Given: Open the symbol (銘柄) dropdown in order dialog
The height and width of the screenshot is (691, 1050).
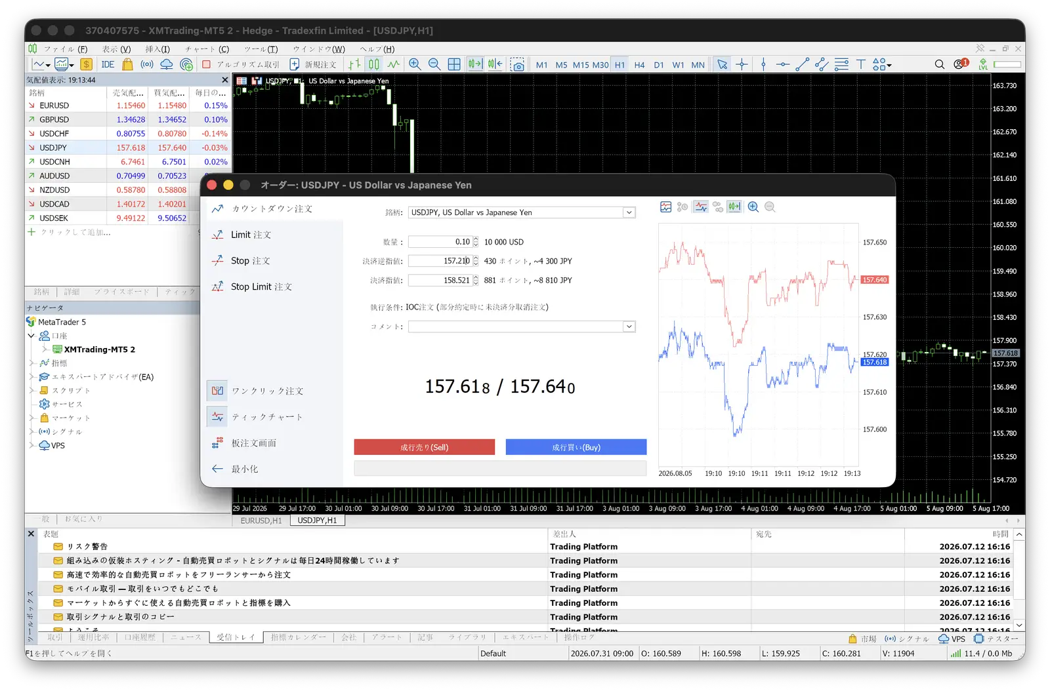Looking at the screenshot, I should (629, 212).
